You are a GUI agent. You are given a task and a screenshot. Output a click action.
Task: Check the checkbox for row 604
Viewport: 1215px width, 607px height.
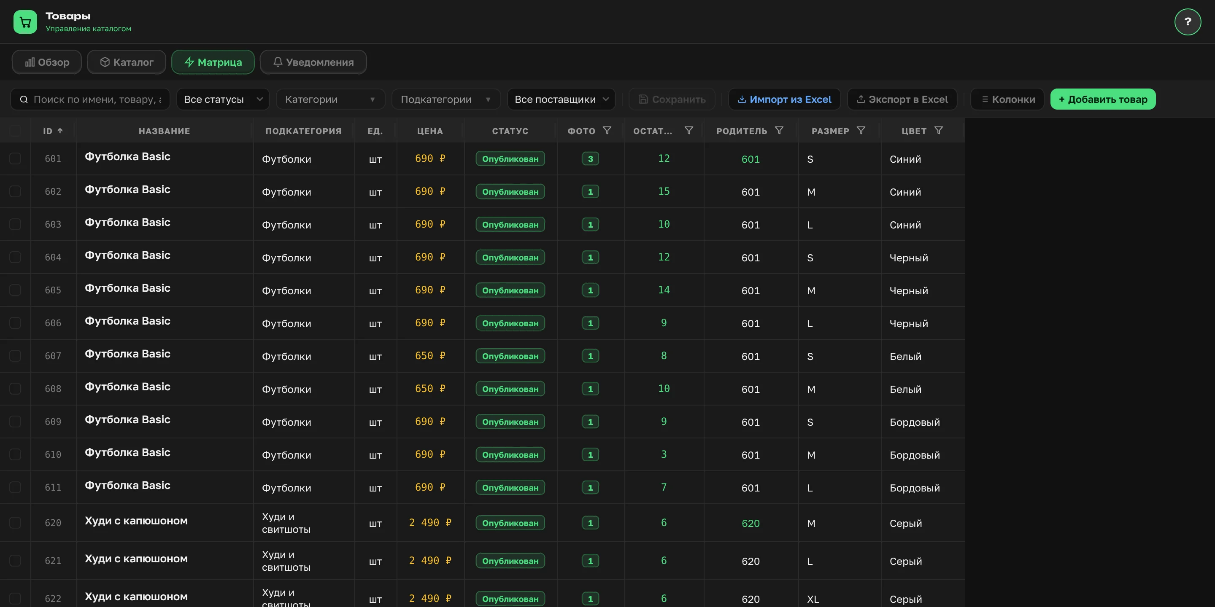[x=15, y=257]
